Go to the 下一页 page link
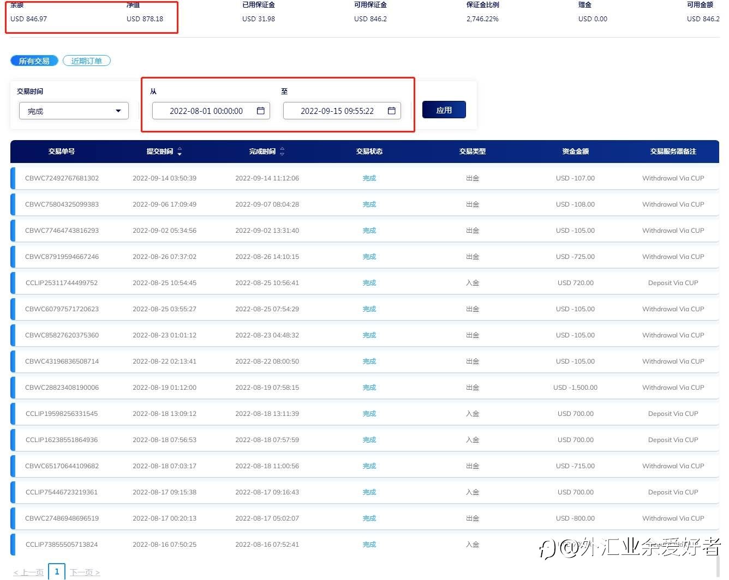This screenshot has height=580, width=729. point(85,572)
